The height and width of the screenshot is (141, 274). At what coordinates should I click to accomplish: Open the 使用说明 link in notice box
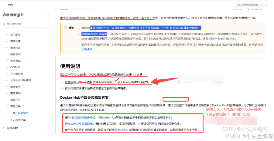tap(87, 49)
